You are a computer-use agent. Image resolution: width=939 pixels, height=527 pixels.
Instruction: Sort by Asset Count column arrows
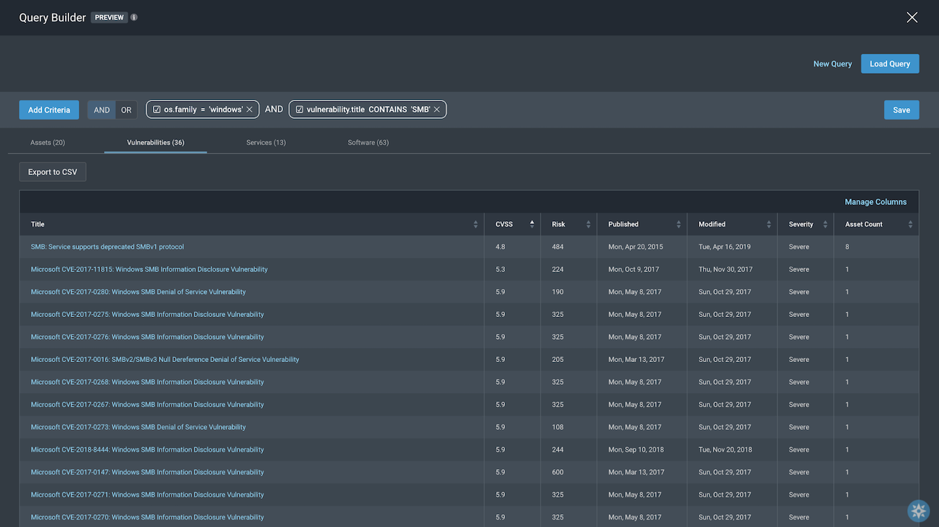coord(910,225)
